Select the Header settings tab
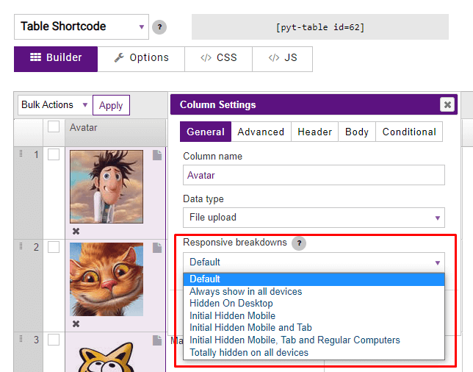This screenshot has height=372, width=473. 314,132
